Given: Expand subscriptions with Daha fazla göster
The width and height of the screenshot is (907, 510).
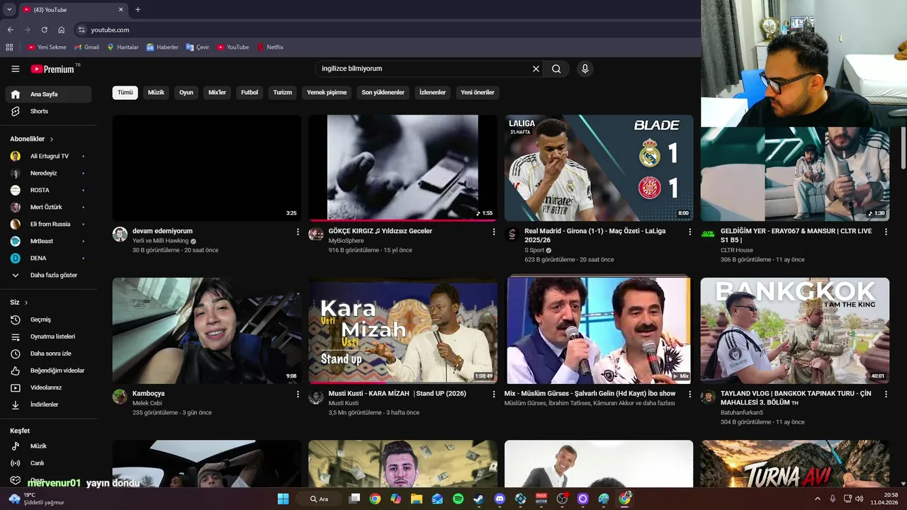Looking at the screenshot, I should click(48, 275).
